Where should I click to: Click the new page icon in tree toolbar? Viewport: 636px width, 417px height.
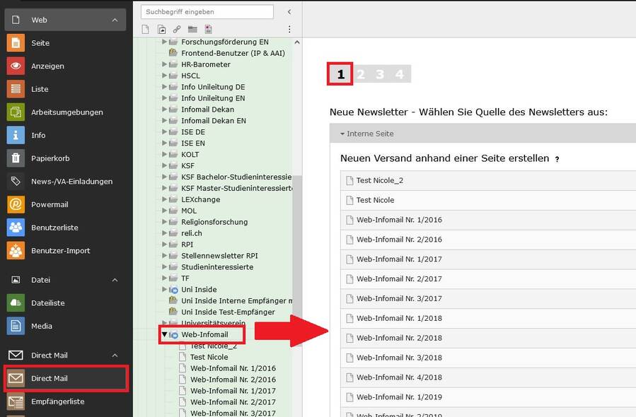click(146, 29)
